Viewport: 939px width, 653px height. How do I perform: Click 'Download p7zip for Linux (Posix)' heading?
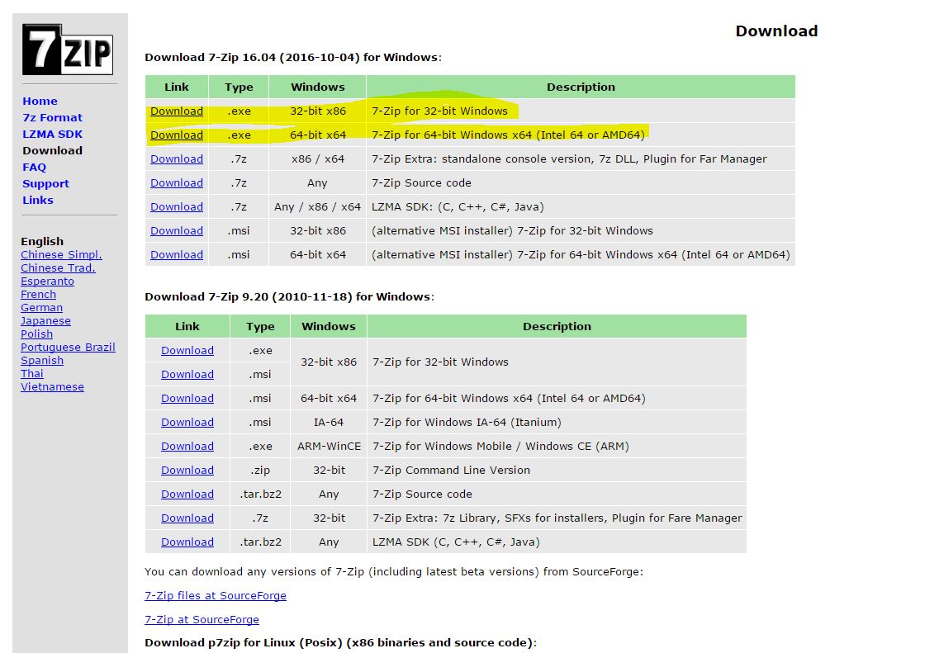coord(341,643)
